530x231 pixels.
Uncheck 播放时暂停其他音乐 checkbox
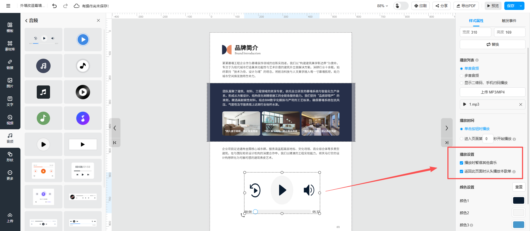[x=461, y=163]
